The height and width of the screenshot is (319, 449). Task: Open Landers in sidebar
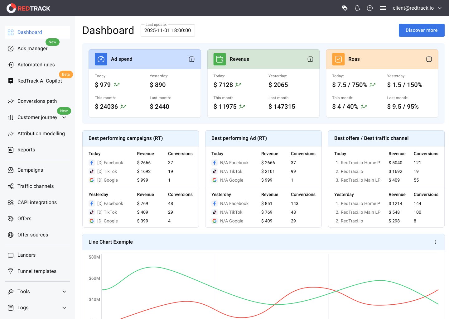pyautogui.click(x=37, y=255)
